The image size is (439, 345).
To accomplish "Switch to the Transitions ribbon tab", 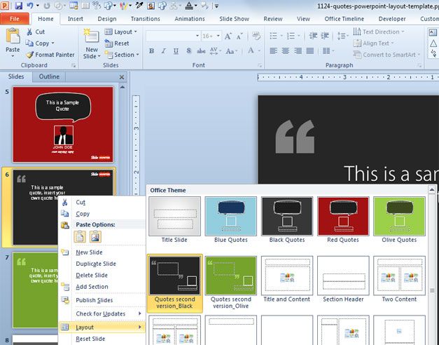I will coord(145,19).
